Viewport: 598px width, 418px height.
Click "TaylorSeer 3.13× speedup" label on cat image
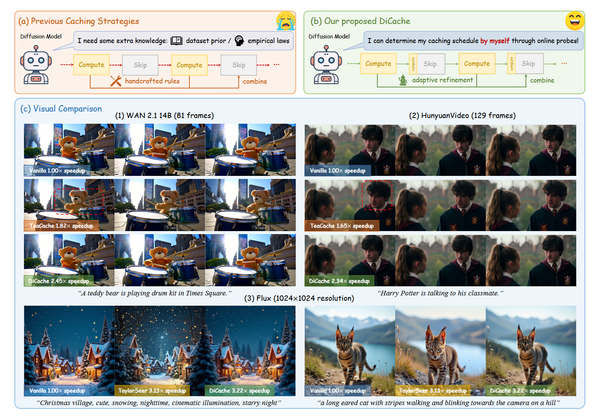point(433,391)
